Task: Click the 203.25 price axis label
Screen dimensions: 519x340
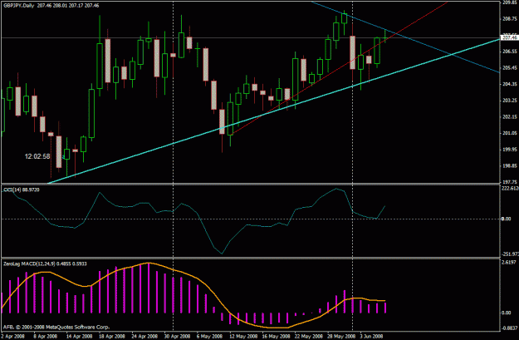Action: [x=510, y=101]
